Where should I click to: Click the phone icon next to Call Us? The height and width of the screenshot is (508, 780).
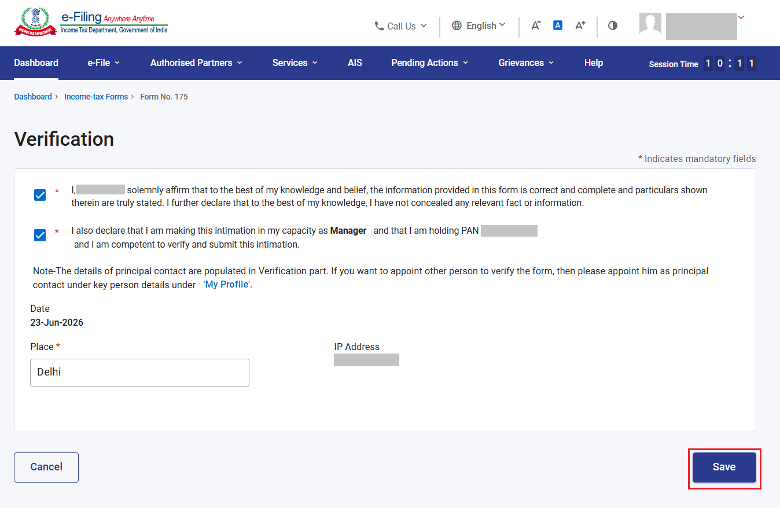pyautogui.click(x=379, y=26)
